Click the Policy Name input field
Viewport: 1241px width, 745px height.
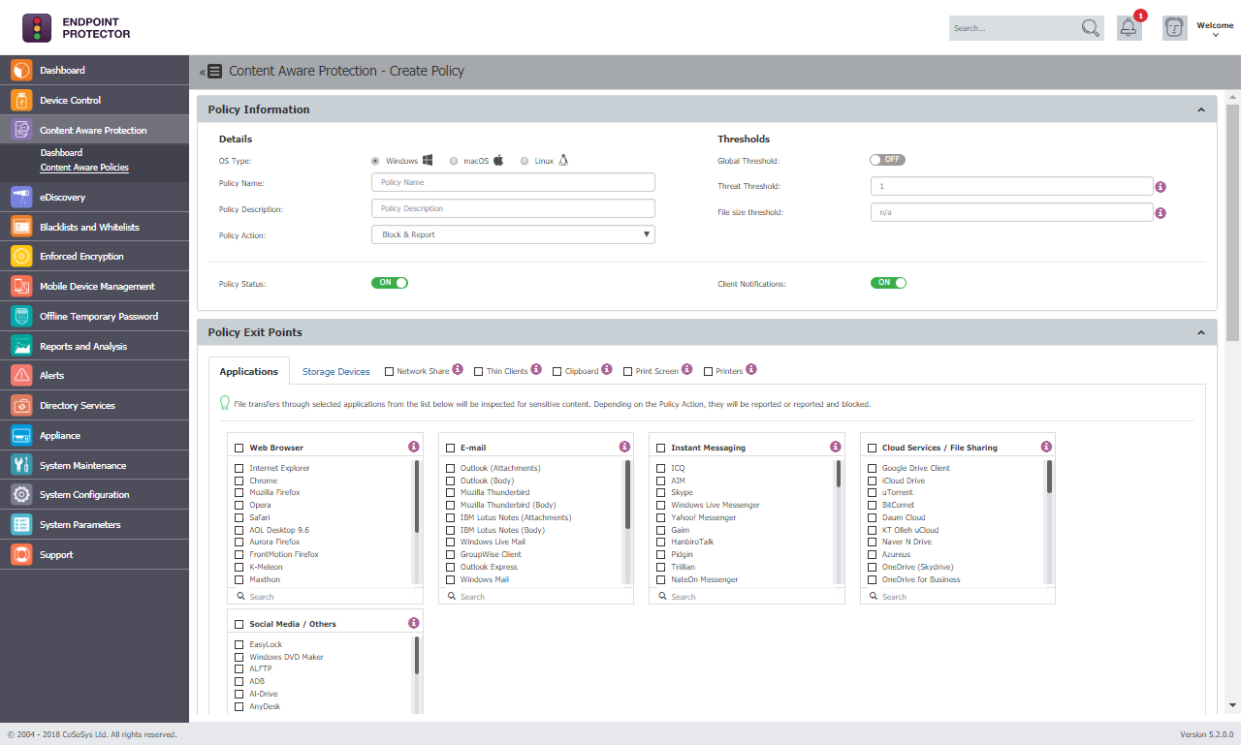click(x=512, y=182)
